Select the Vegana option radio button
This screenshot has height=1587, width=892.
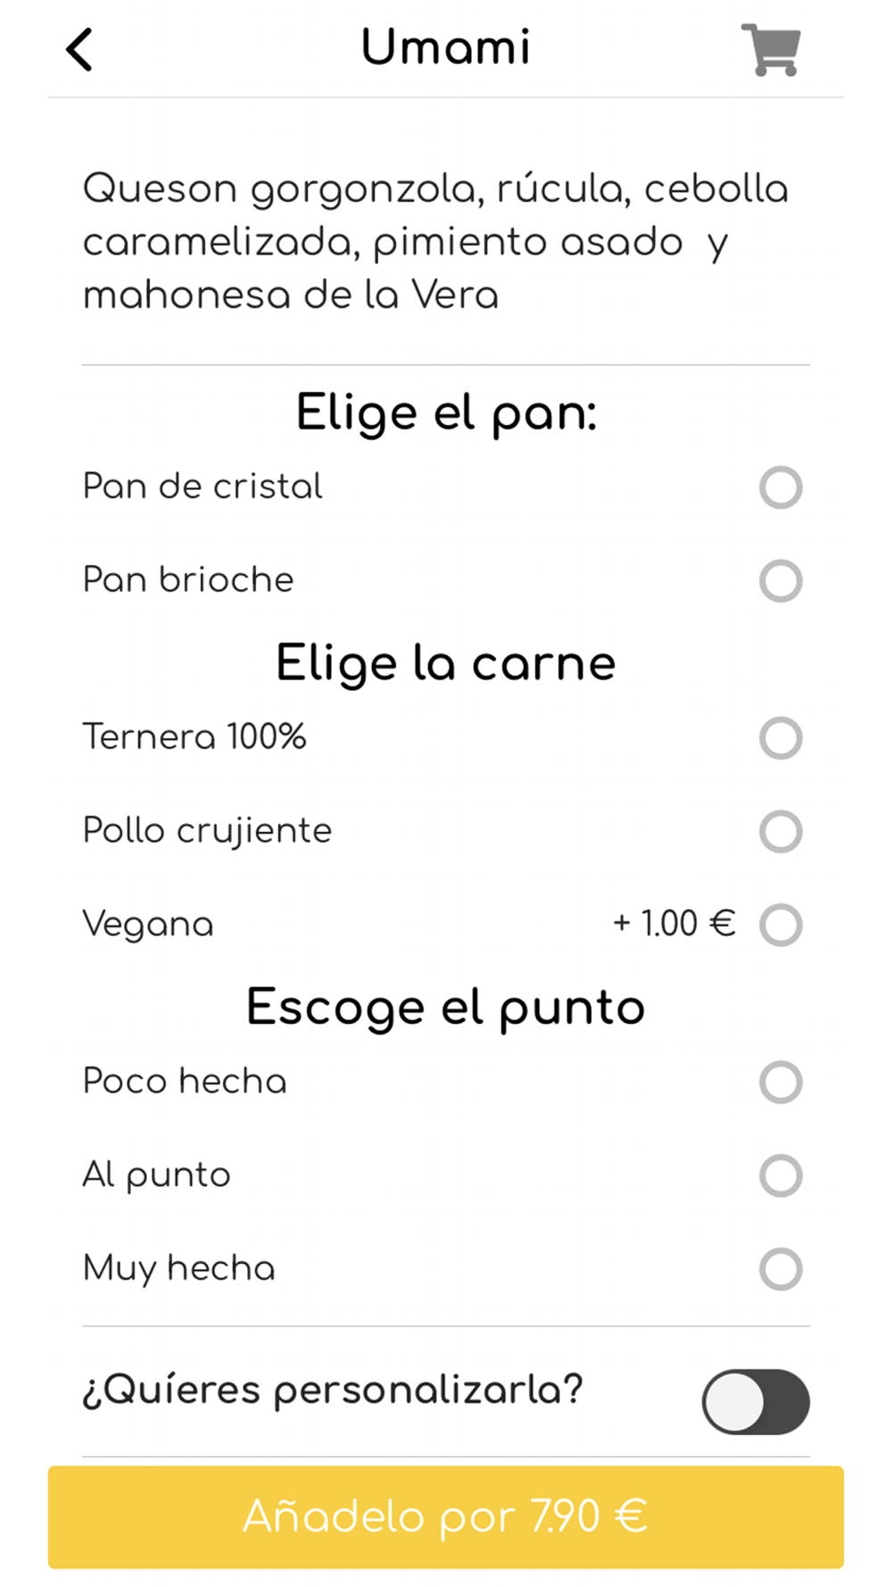point(780,925)
